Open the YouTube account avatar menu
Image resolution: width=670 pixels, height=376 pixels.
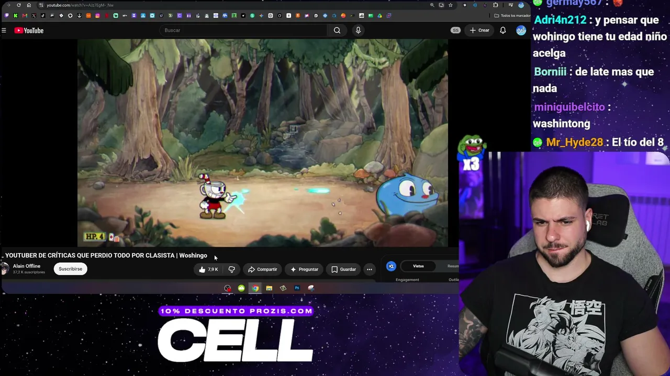[x=521, y=30]
